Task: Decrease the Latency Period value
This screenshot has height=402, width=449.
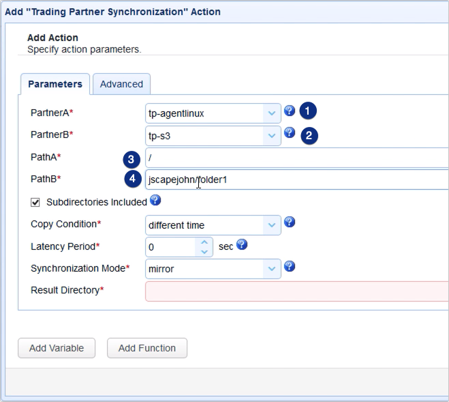Action: coord(204,252)
